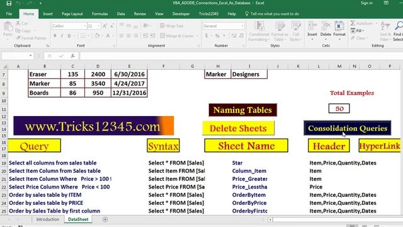Click the Format cells icon
The width and height of the screenshot is (403, 227).
pyautogui.click(x=339, y=26)
